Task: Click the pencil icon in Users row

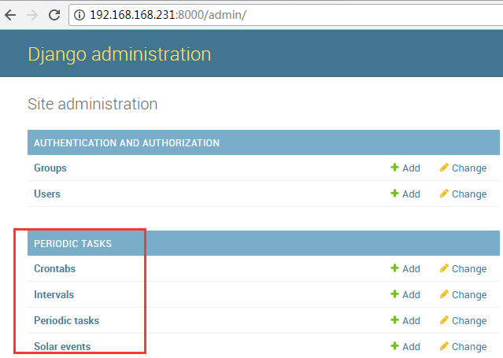Action: tap(444, 194)
